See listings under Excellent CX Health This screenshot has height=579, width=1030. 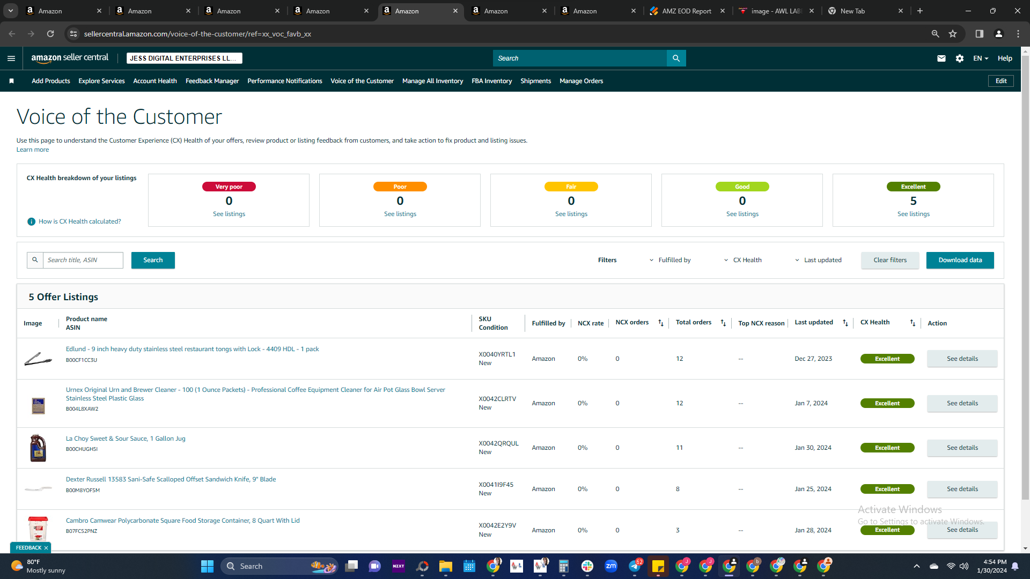(x=913, y=214)
